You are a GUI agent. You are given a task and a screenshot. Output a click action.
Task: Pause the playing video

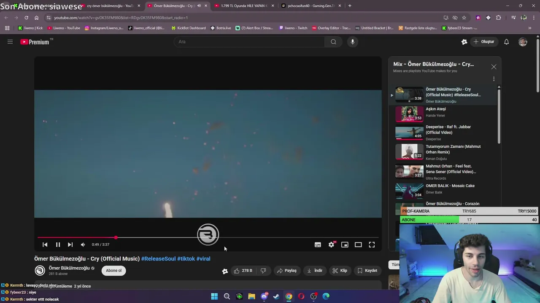pos(58,245)
